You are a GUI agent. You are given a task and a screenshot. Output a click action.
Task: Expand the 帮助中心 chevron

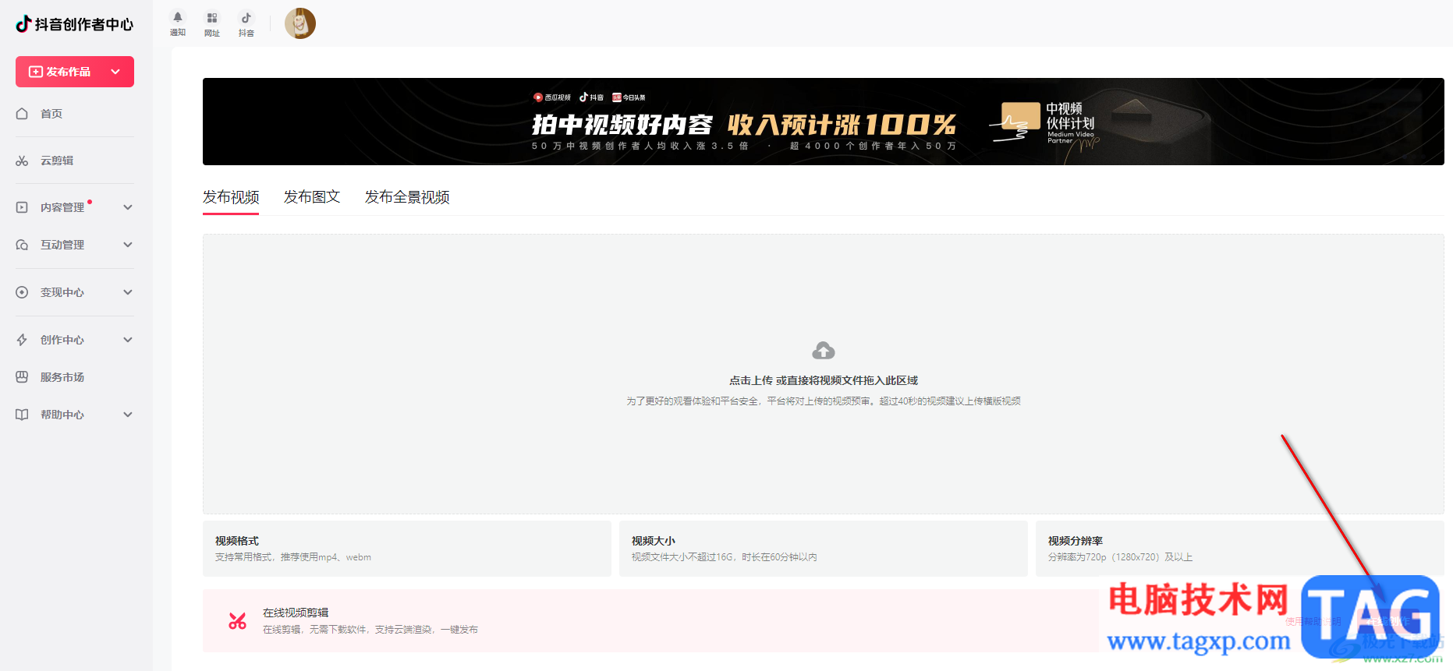tap(128, 415)
